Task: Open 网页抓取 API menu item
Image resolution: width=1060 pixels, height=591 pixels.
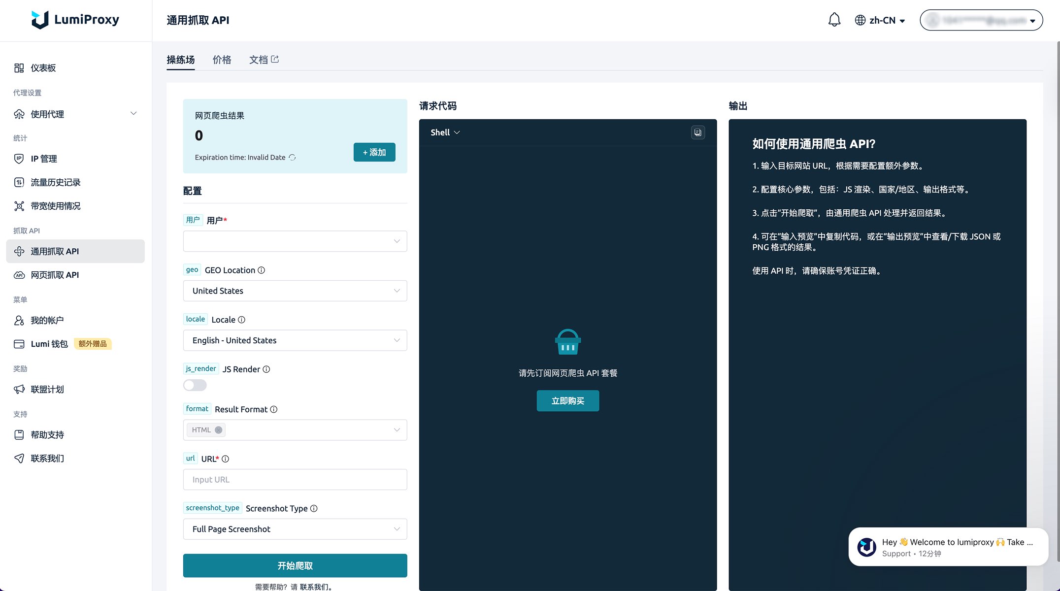Action: pos(75,275)
